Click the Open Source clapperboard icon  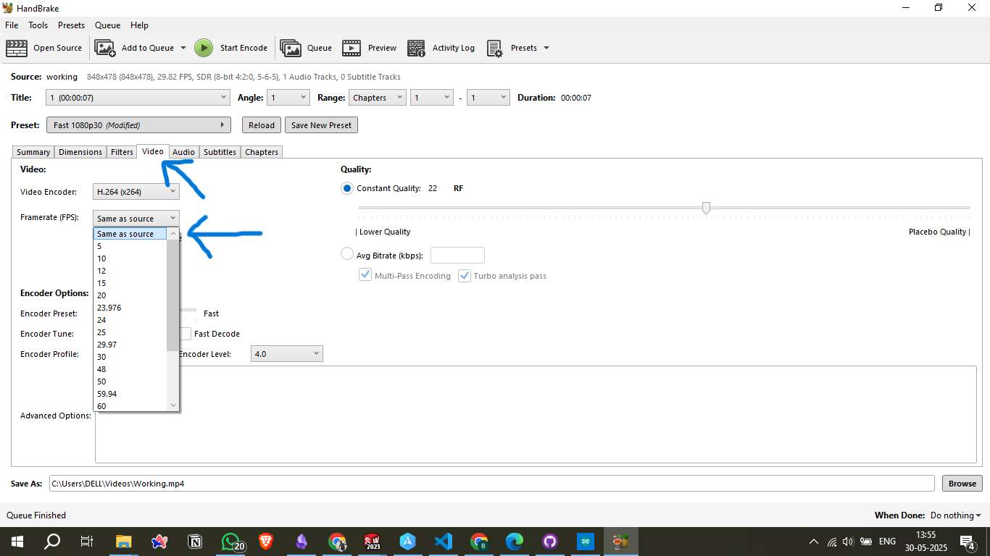pos(16,48)
